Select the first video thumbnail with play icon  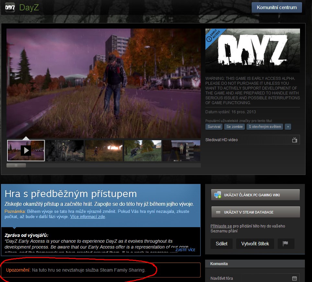click(26, 151)
